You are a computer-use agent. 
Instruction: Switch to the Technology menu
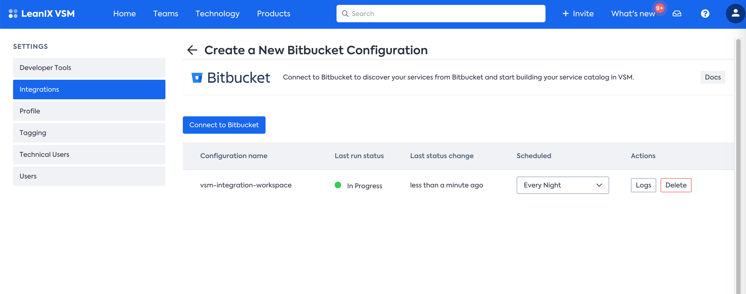[x=217, y=13]
